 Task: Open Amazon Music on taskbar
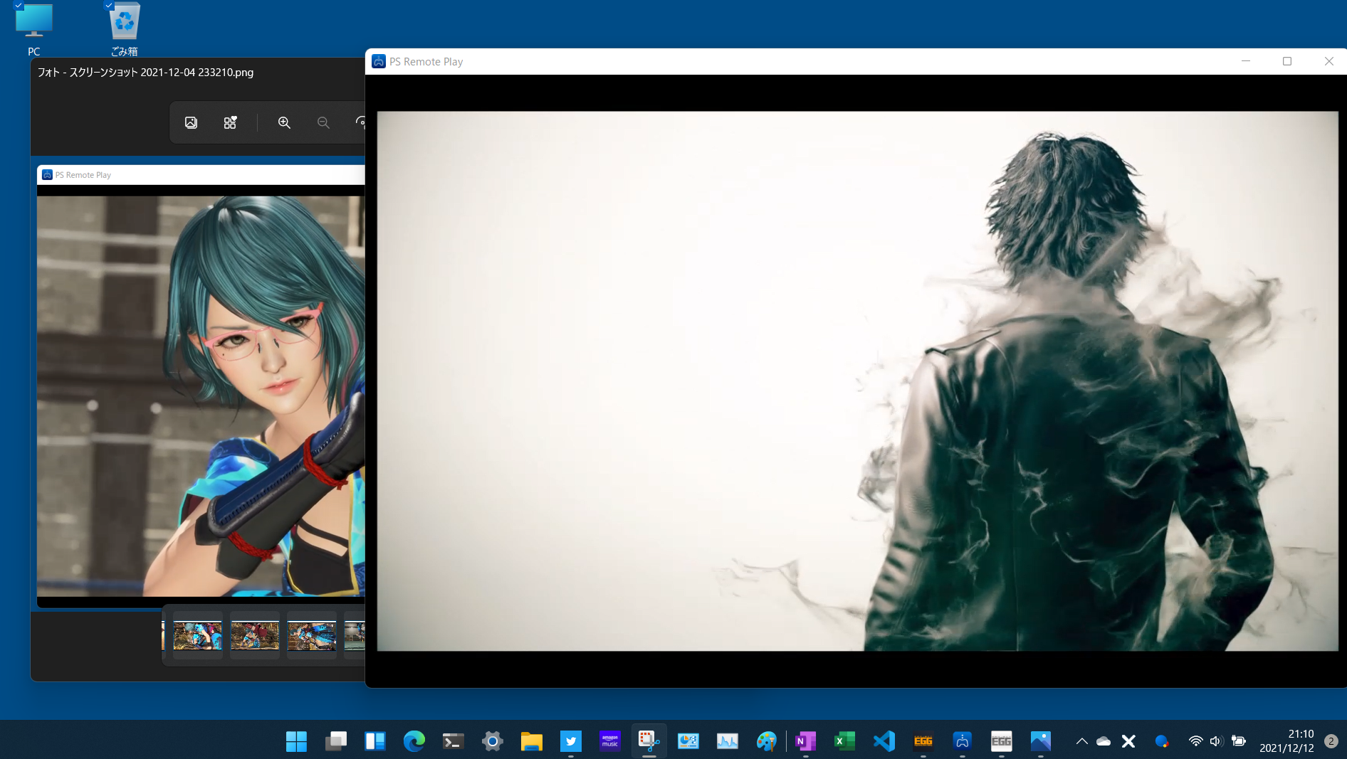(609, 741)
